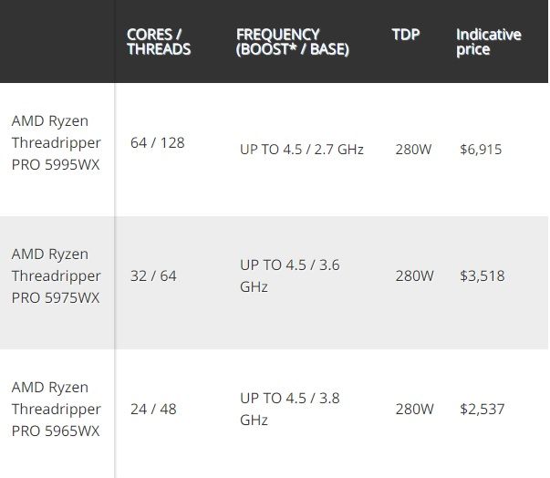The width and height of the screenshot is (550, 478).
Task: Select the Threadripper PRO 5975WX name cell
Action: (57, 275)
